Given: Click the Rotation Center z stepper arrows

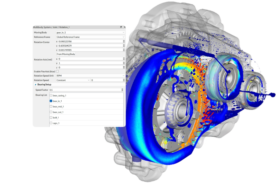Looking at the screenshot, I should (124, 50).
